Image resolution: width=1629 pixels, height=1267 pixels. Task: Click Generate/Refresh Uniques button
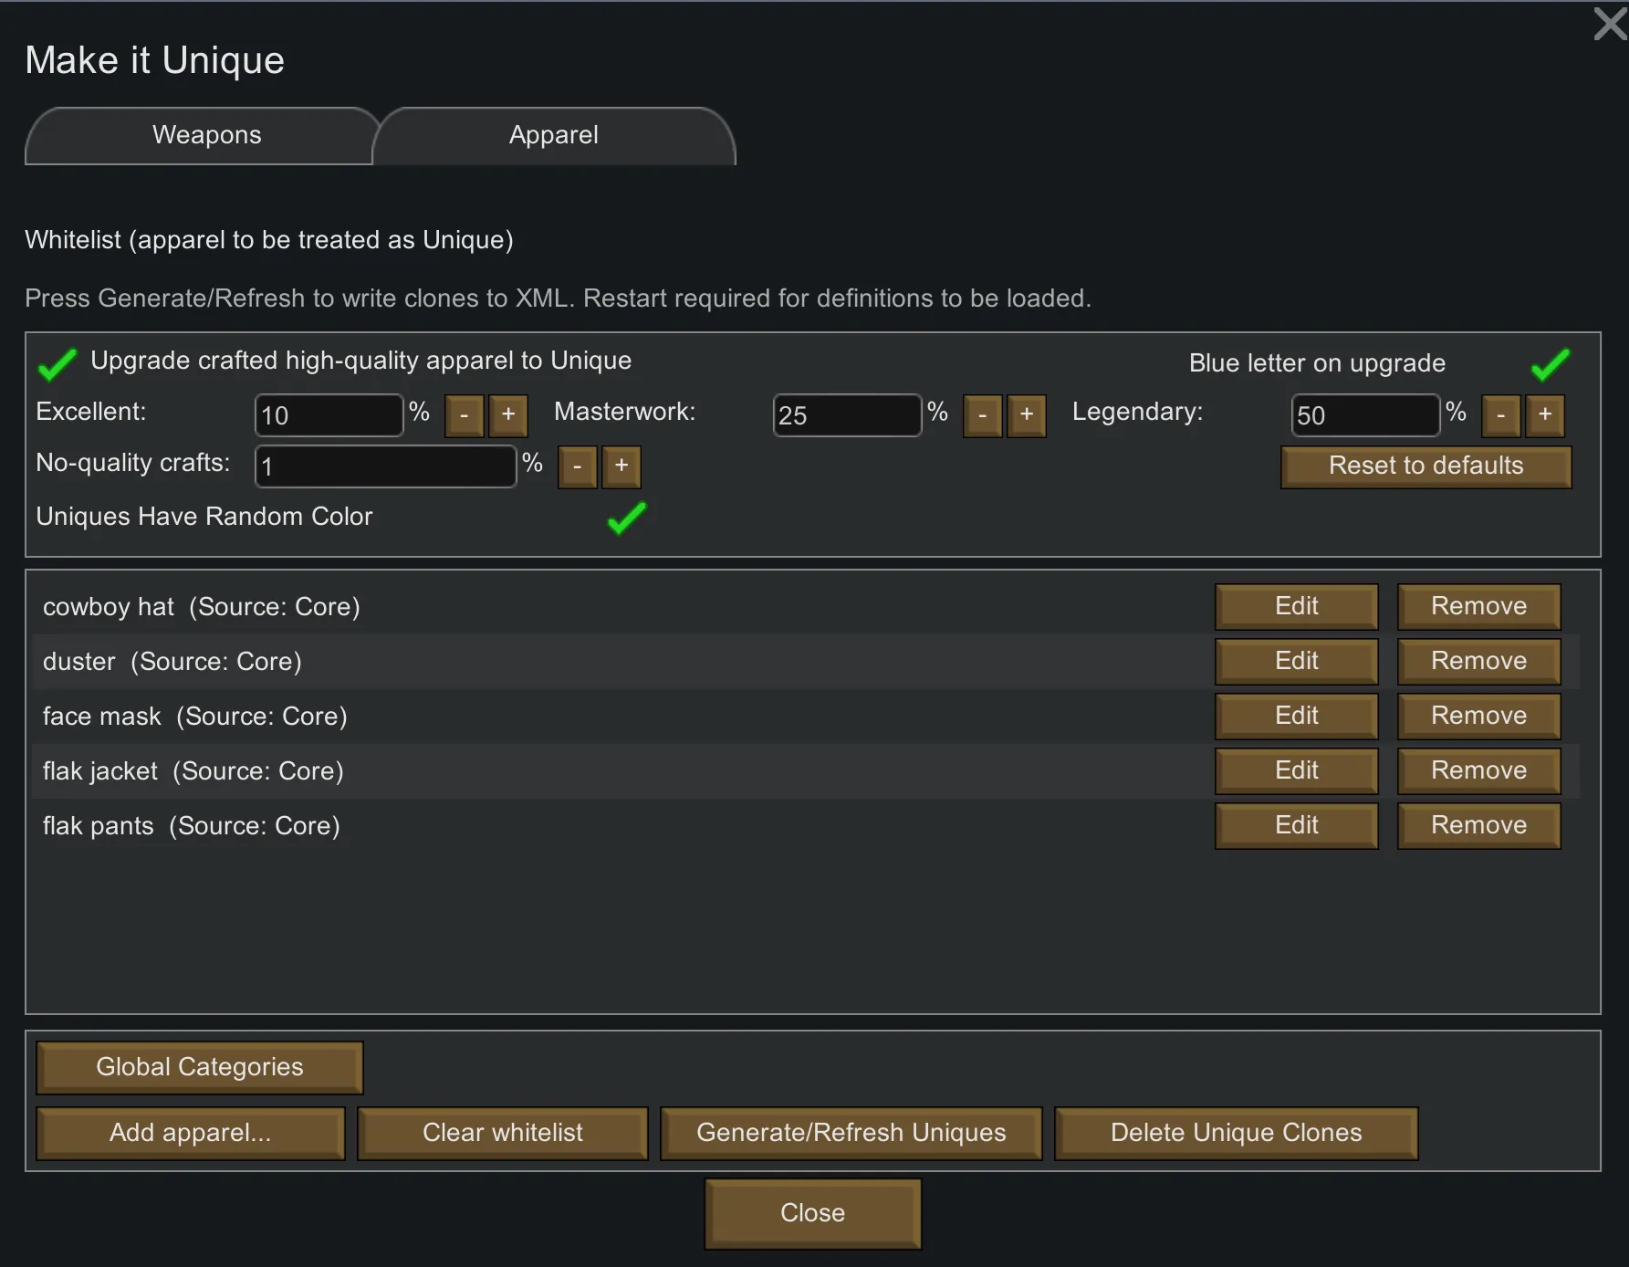pyautogui.click(x=851, y=1133)
